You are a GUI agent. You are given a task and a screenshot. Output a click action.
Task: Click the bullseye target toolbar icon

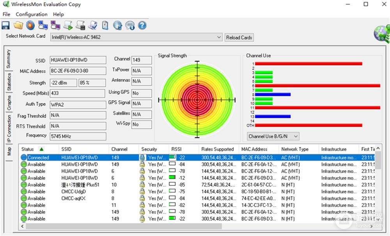tap(30, 26)
